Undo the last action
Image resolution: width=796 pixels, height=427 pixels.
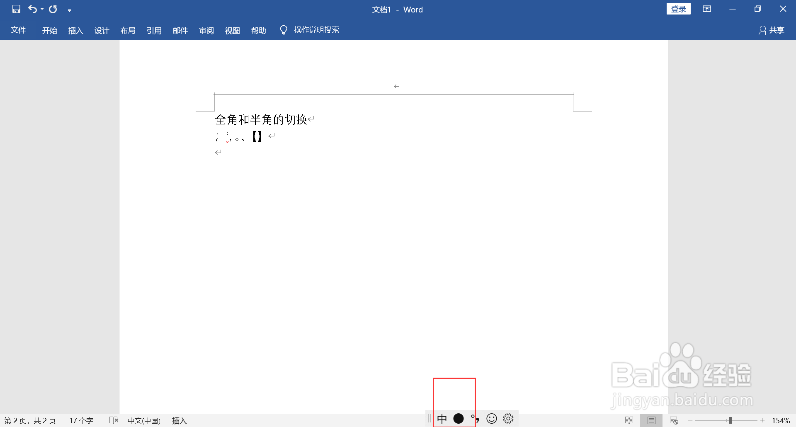(x=32, y=9)
